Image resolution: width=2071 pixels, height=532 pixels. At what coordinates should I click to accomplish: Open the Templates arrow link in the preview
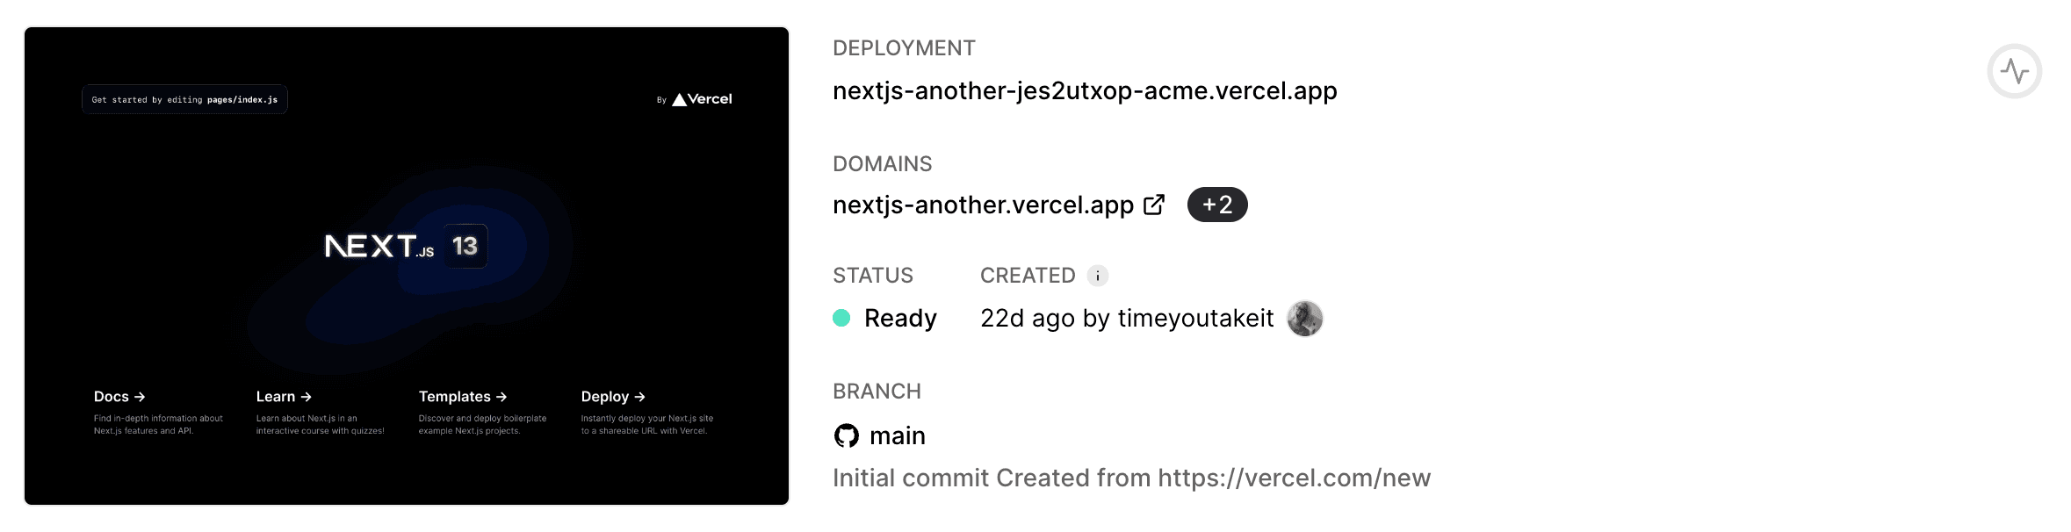(x=462, y=397)
